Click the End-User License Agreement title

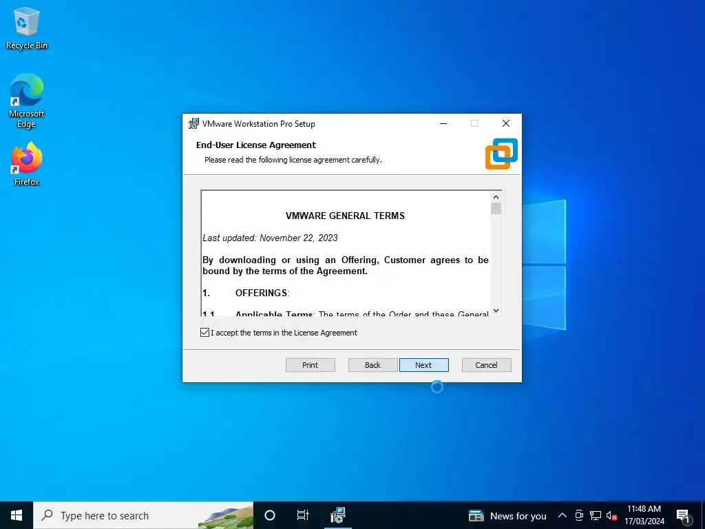point(256,145)
